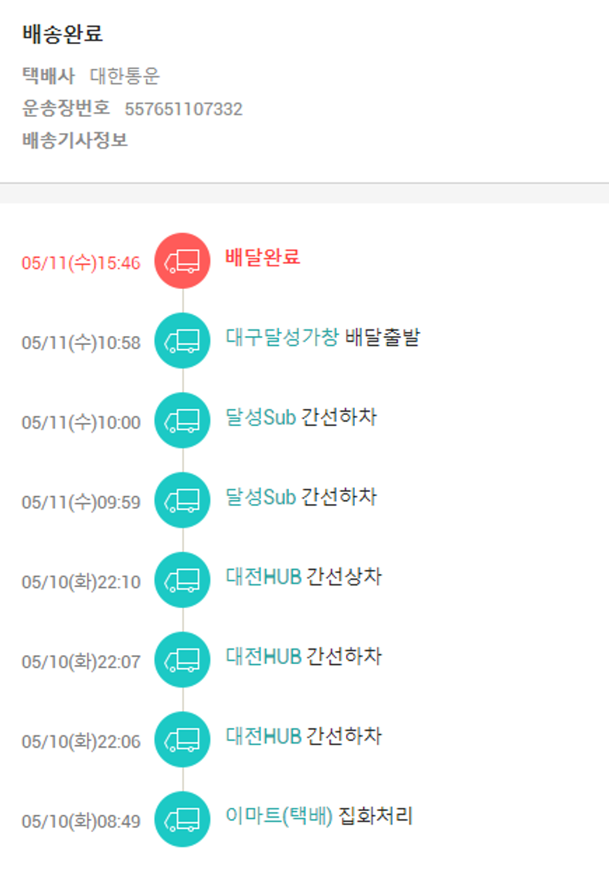
Task: Open the 대구달성가창 location link
Action: [282, 338]
